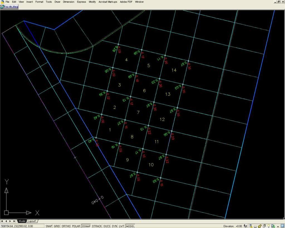Select grid cell number 2
285x228 pixels.
[114, 107]
